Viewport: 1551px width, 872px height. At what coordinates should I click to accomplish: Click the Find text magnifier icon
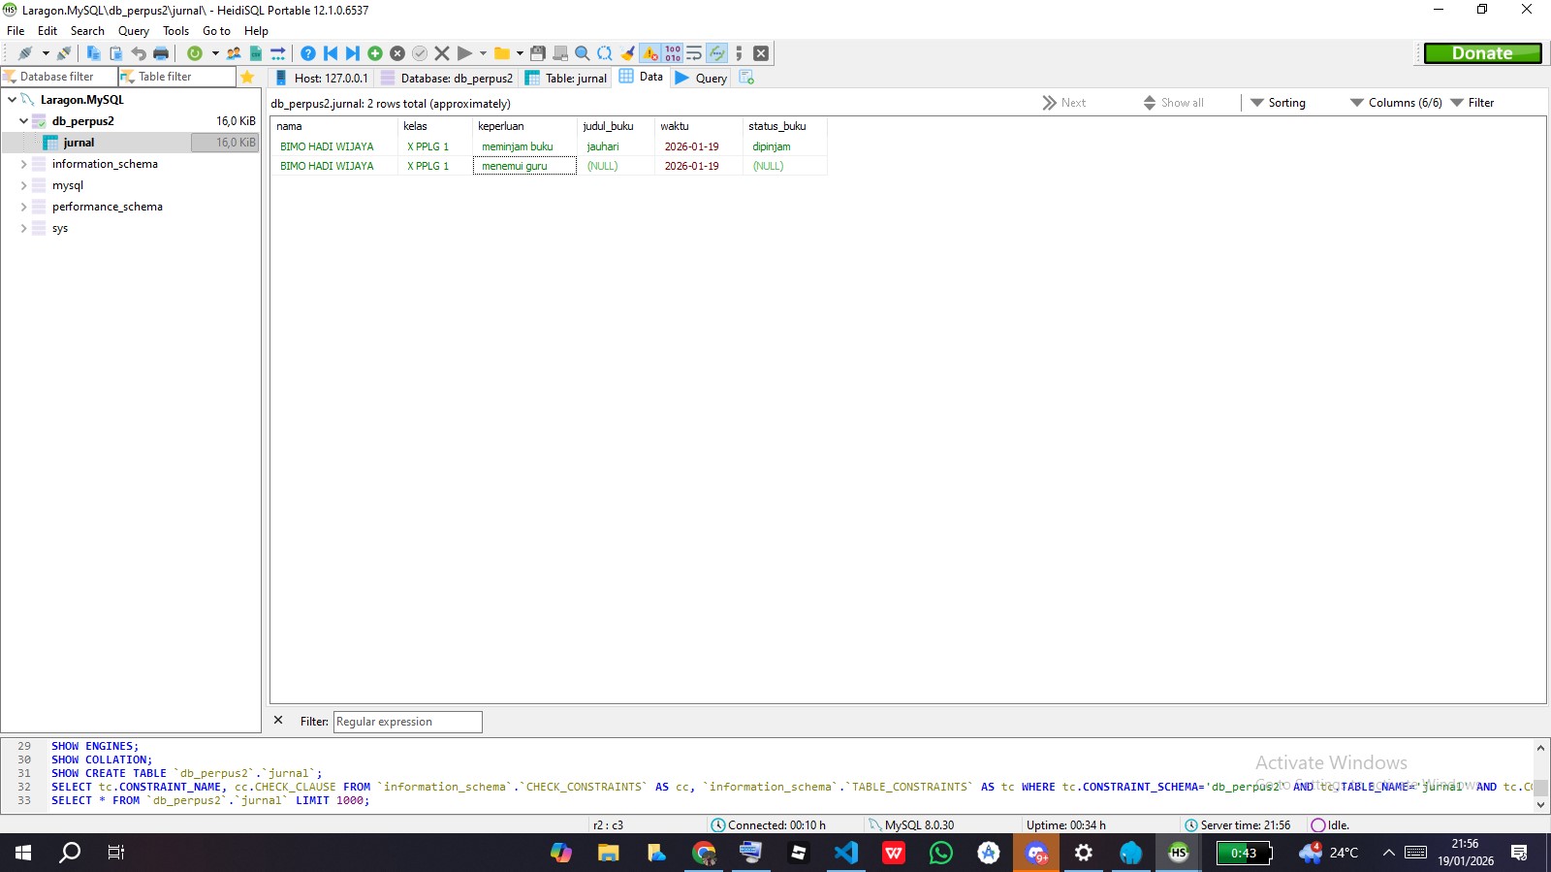click(x=583, y=53)
